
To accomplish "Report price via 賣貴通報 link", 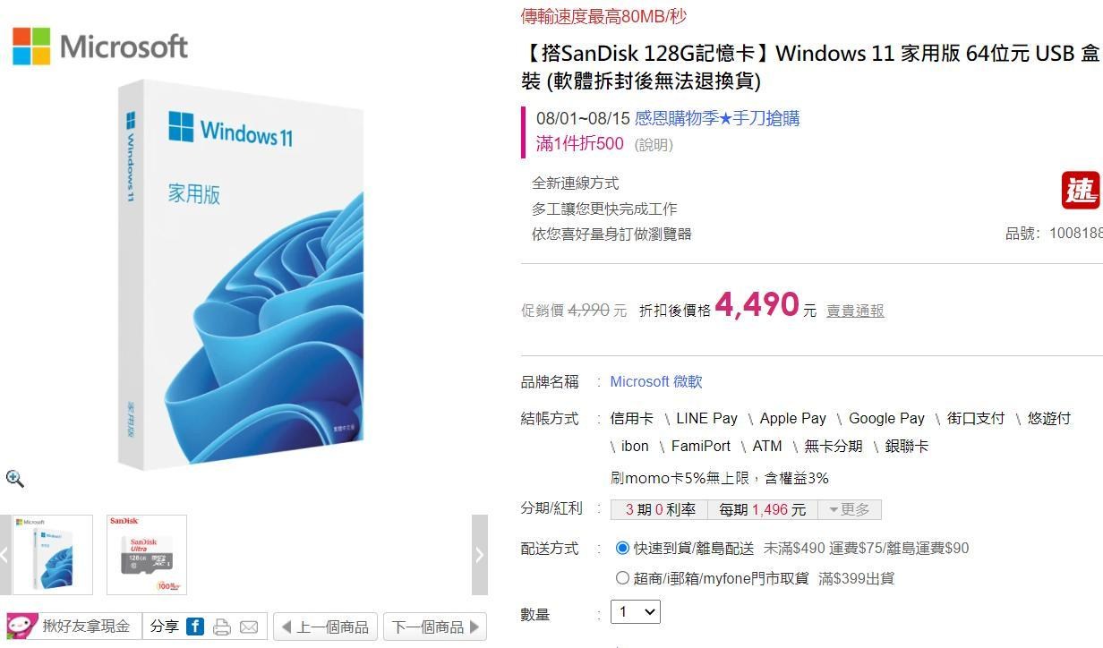I will click(854, 311).
